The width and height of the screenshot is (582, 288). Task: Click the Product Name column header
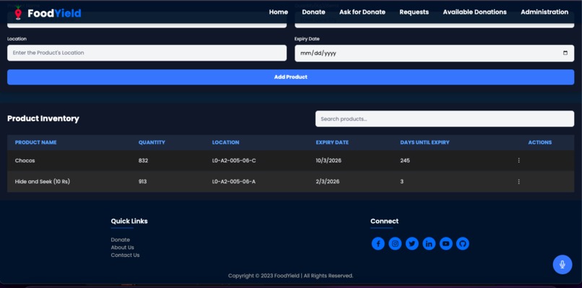(35, 142)
